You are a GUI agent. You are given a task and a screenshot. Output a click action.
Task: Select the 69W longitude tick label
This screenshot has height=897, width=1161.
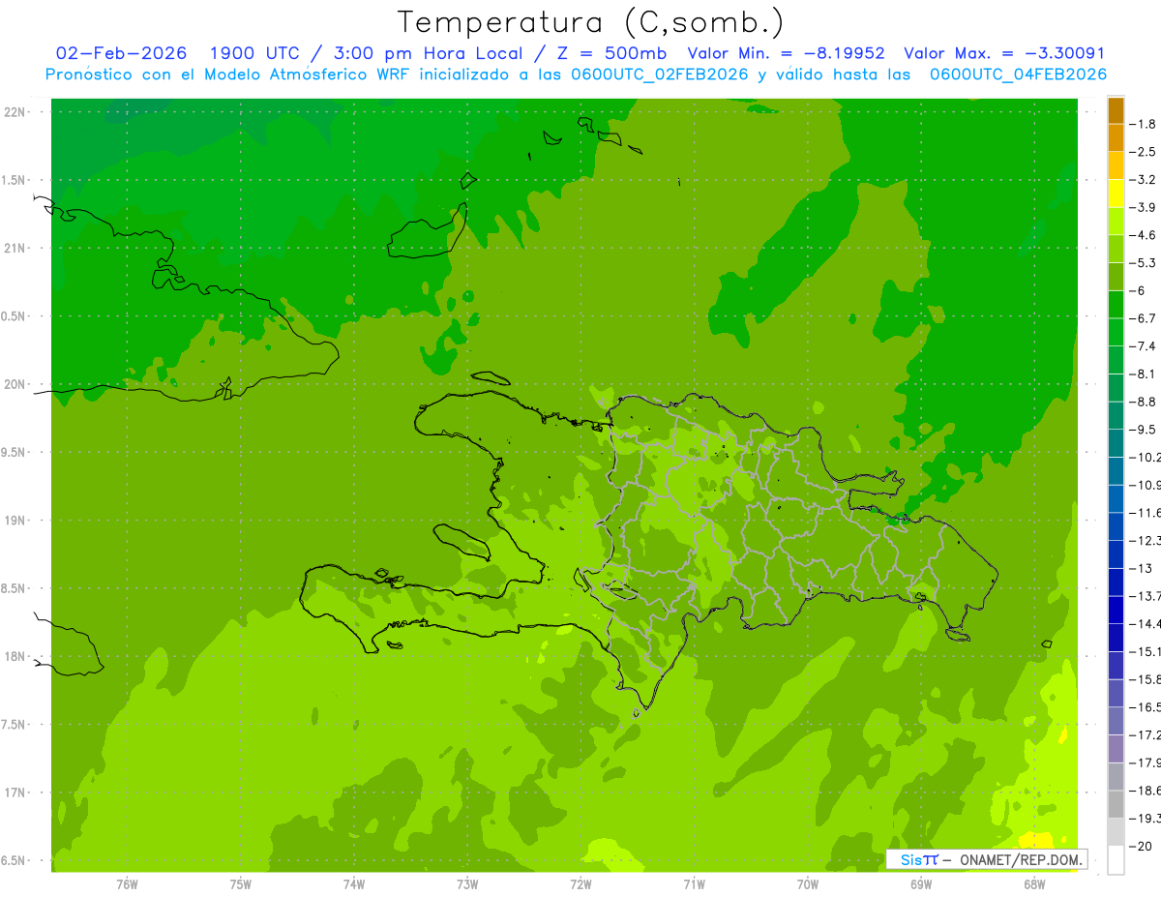921,884
